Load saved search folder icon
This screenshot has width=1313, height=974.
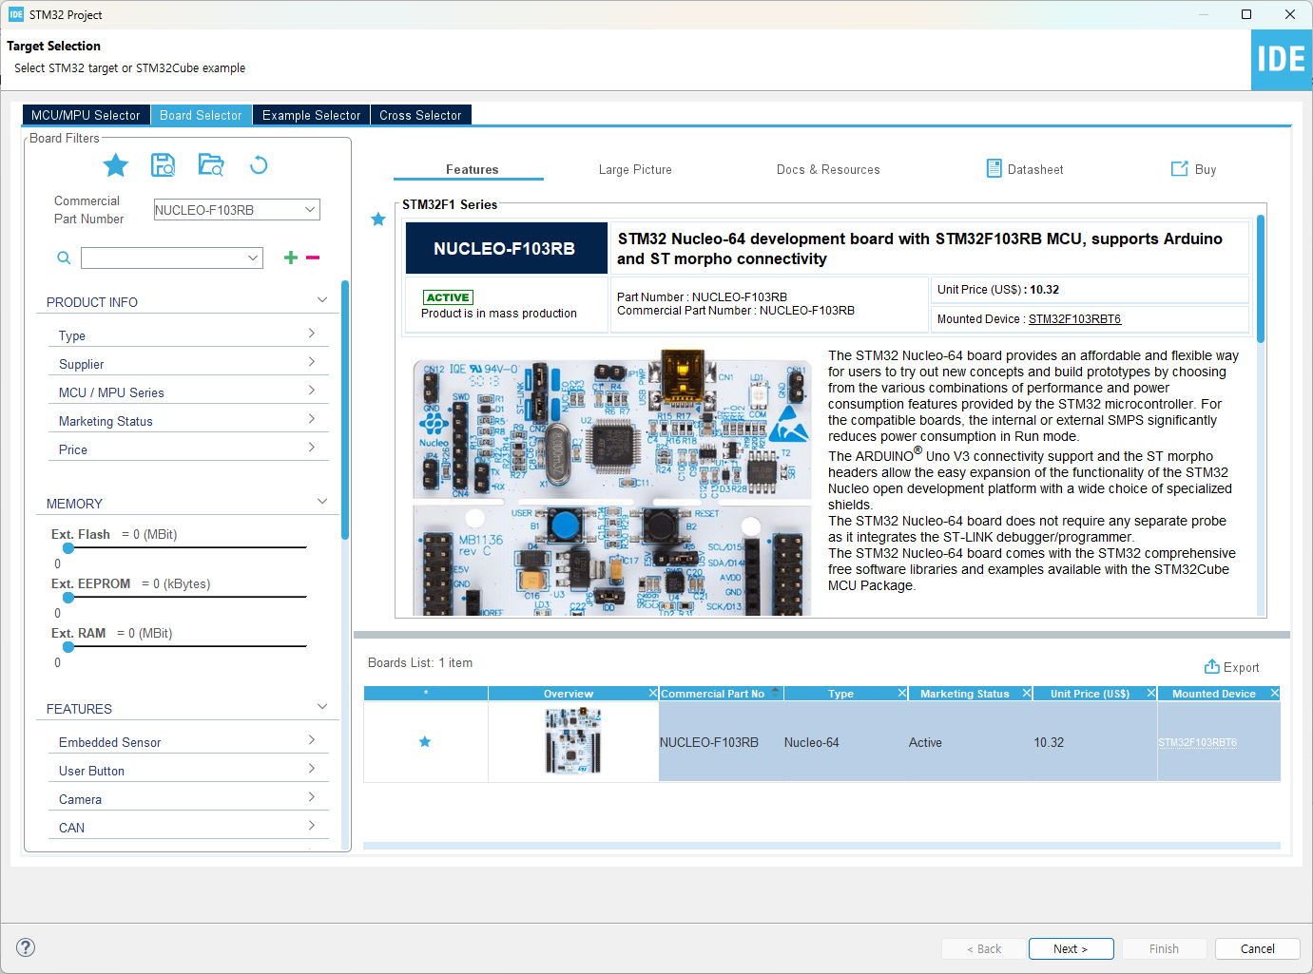(x=211, y=165)
